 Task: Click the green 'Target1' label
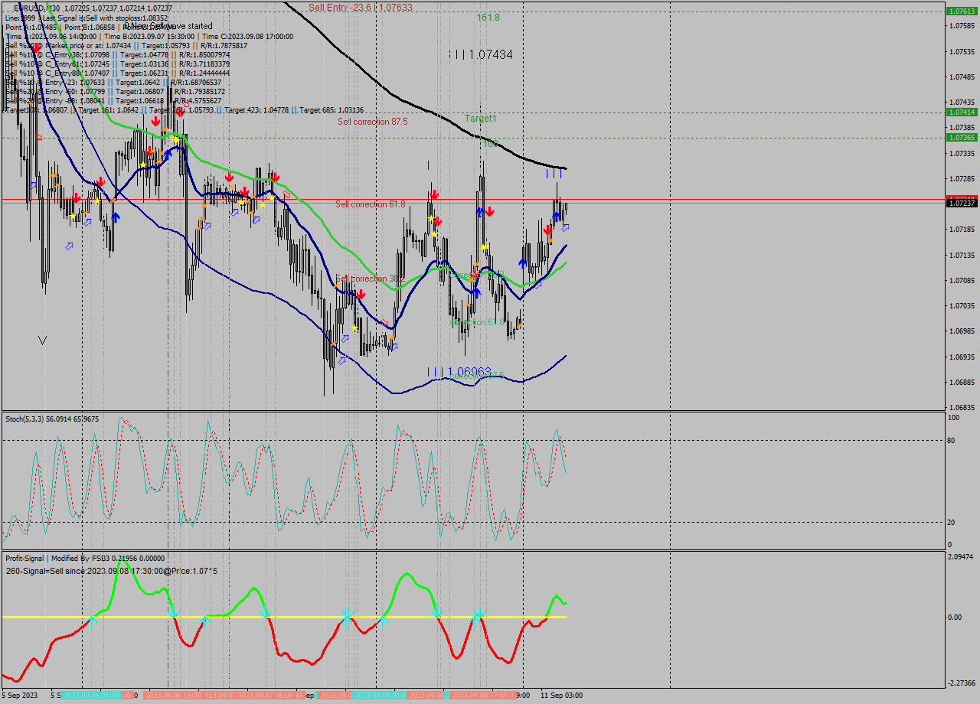point(481,119)
